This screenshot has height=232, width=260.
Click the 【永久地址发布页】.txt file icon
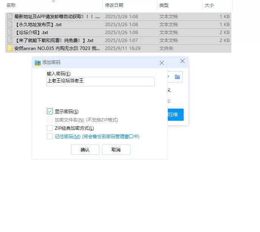tap(10, 25)
